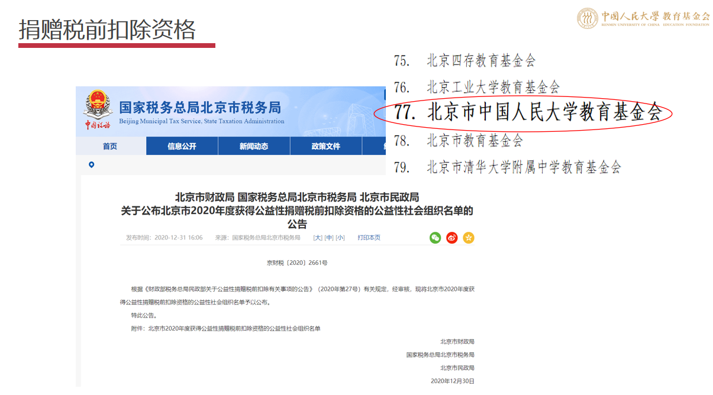Select the 政策文件 navigation item
The image size is (713, 395).
[326, 146]
